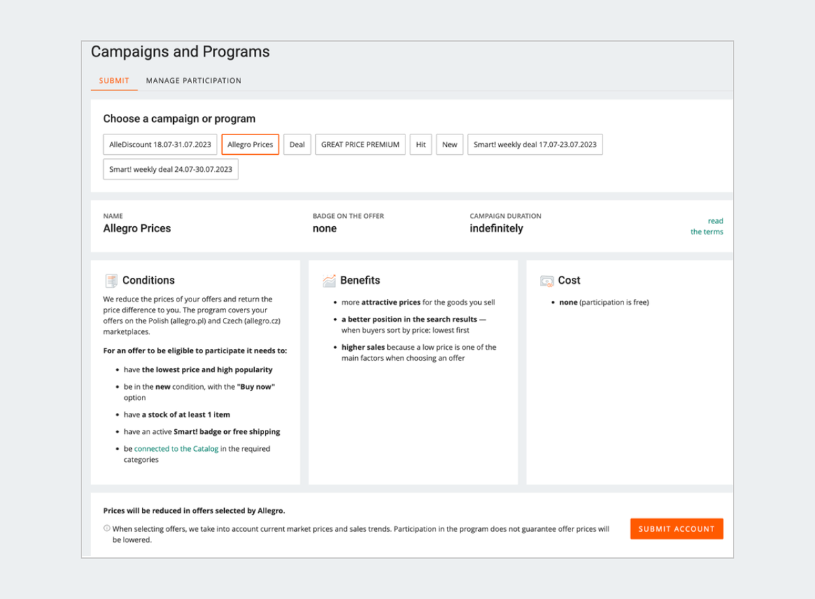Pick the GREAT PRICE PREMIUM campaign
815x599 pixels.
(x=360, y=145)
